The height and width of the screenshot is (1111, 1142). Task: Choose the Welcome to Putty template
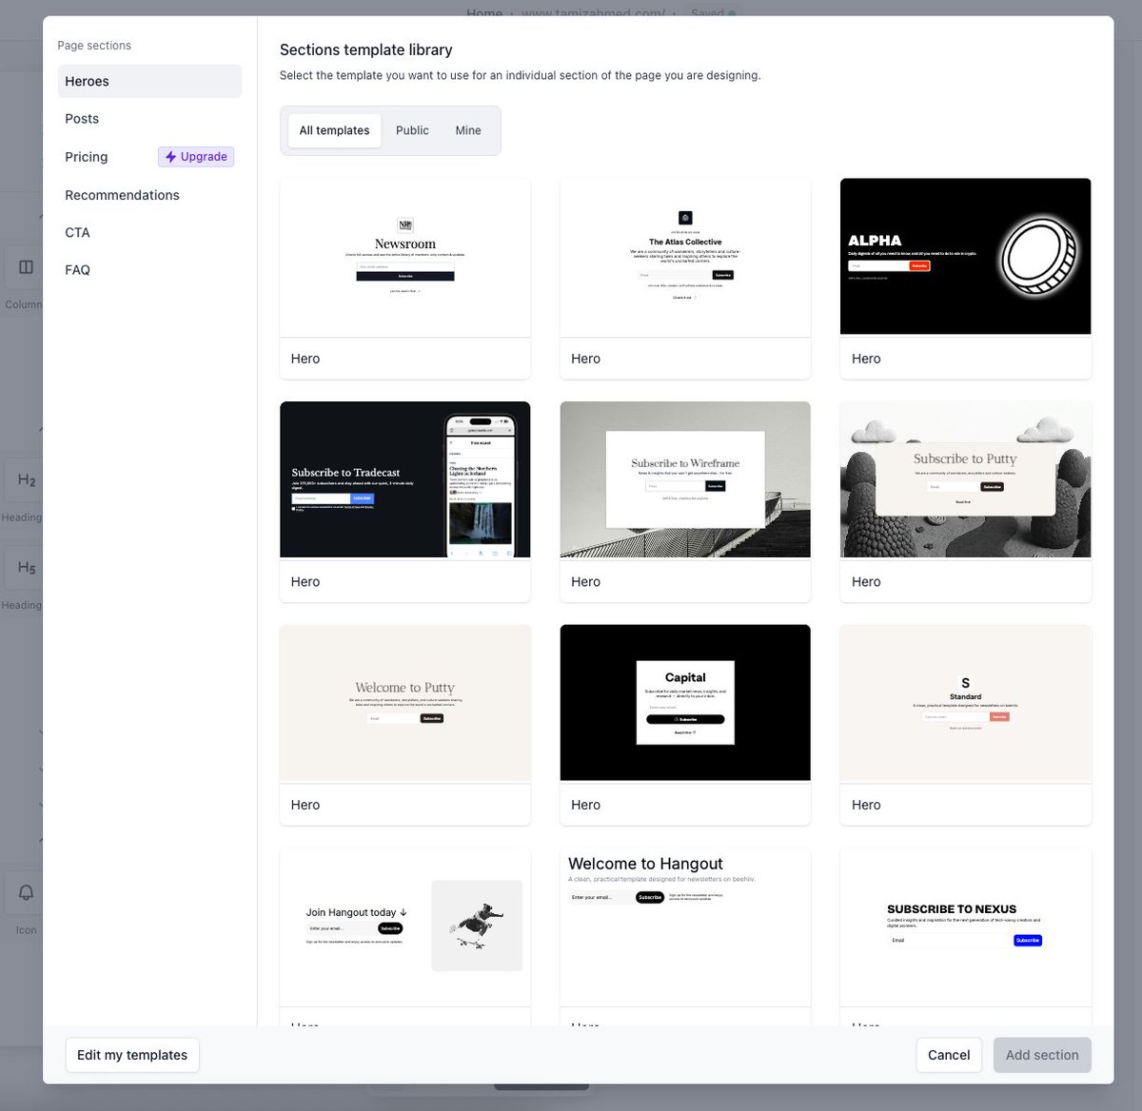[405, 725]
